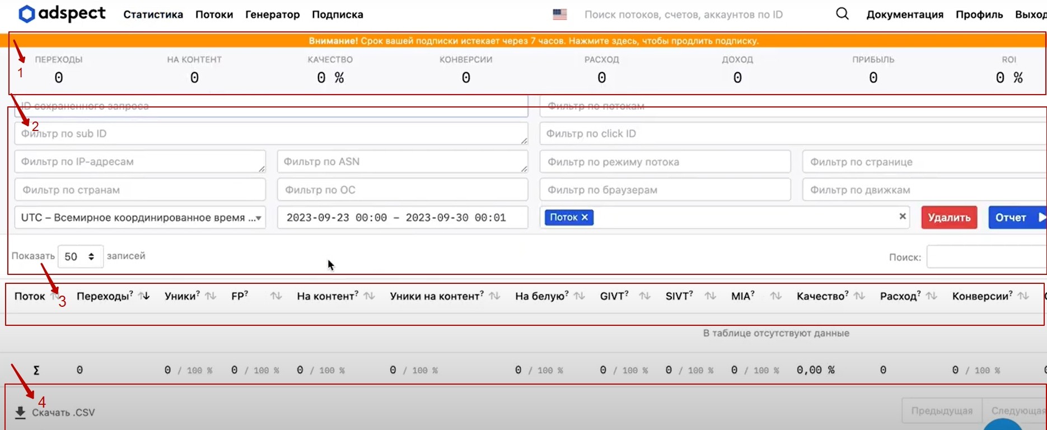
Task: Click the ROI summary value
Action: pos(1009,78)
